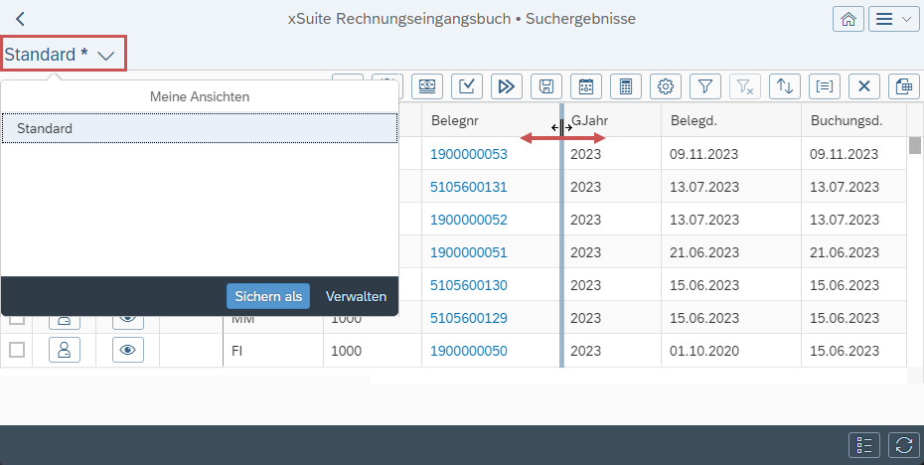Open the hamburger menu dropdown
This screenshot has height=465, width=924.
(x=893, y=19)
